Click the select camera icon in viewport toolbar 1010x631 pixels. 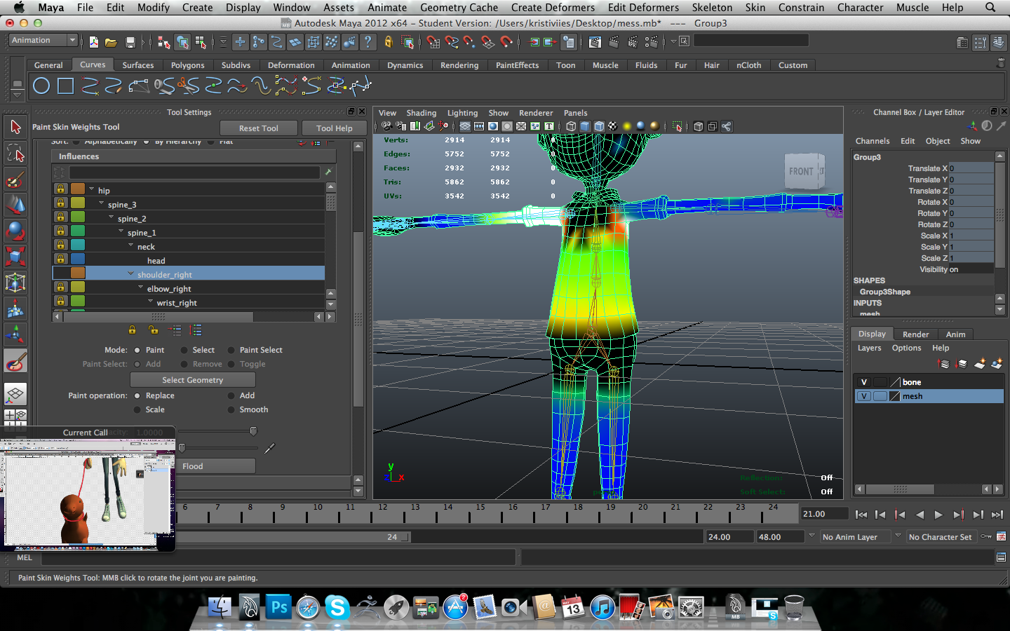coord(386,126)
